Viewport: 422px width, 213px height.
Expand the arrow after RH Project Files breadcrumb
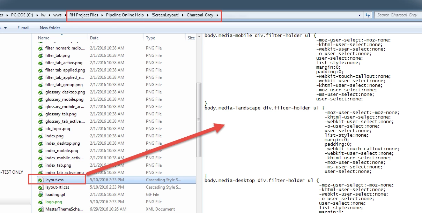pyautogui.click(x=102, y=15)
